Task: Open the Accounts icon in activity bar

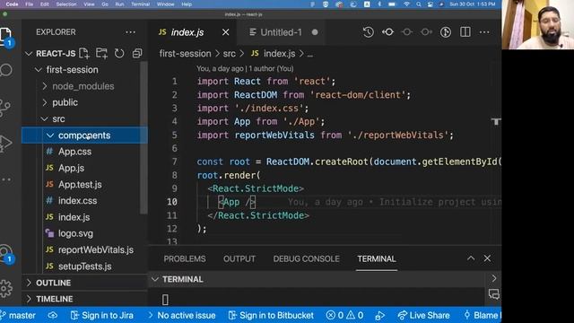Action: tap(6, 254)
